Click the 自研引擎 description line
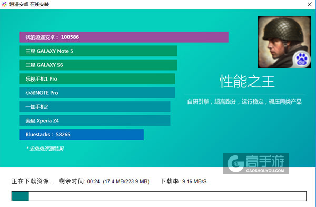Image resolution: width=316 pixels, height=207 pixels. click(x=244, y=102)
